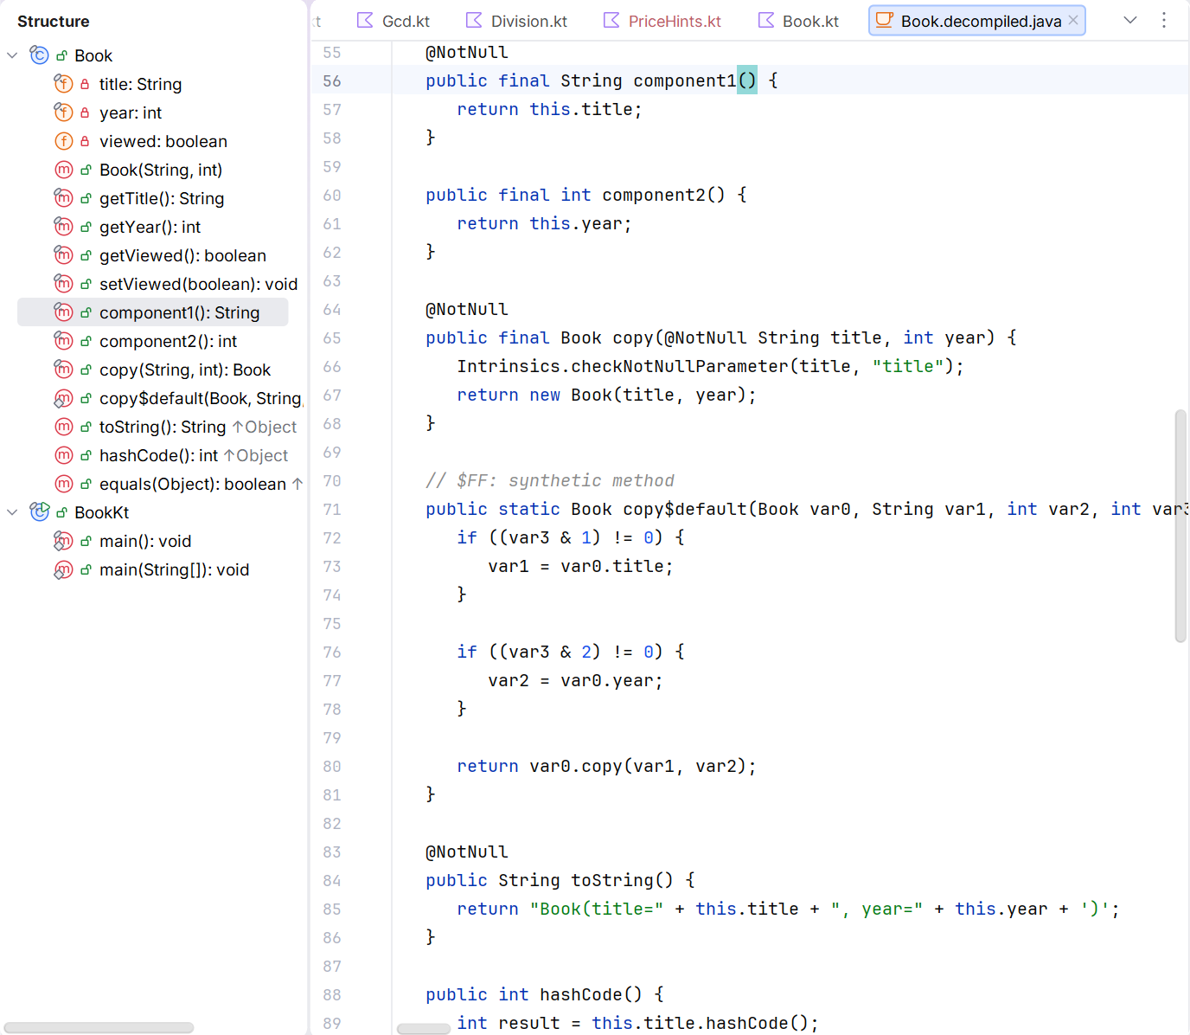1190x1035 pixels.
Task: Select copy(String, int): Book in Structure
Action: pos(185,370)
